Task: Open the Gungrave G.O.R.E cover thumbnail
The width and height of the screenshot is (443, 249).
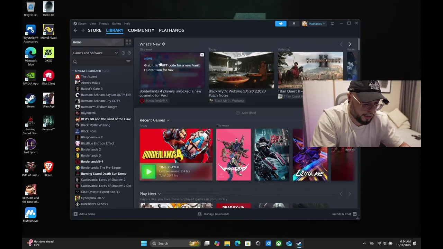Action: [272, 155]
